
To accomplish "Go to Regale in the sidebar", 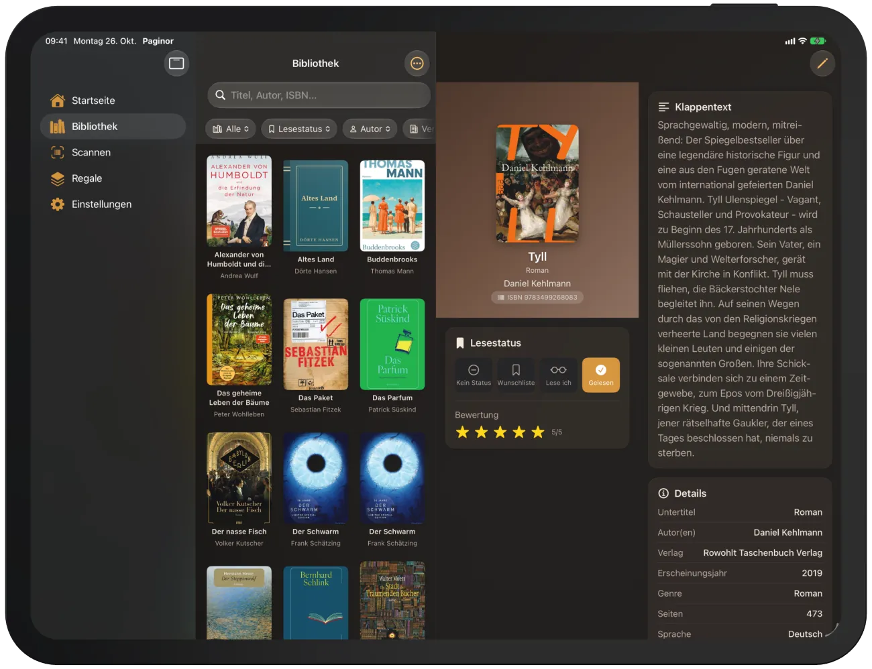I will [x=113, y=178].
